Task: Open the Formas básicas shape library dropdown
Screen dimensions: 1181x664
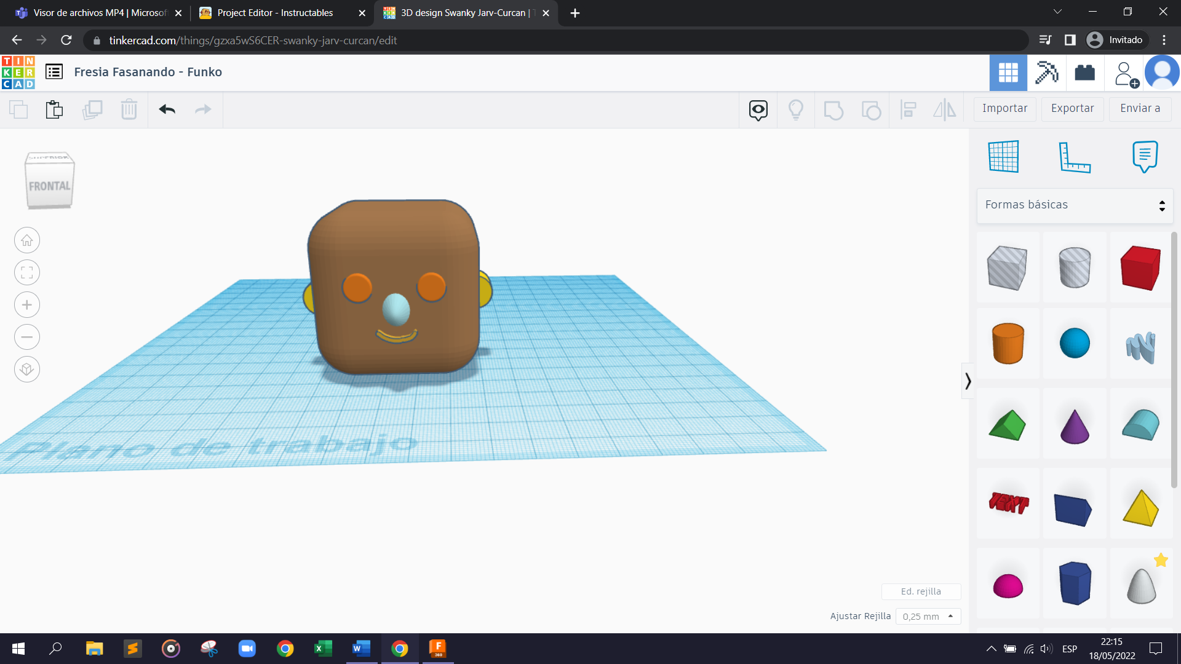Action: pos(1074,205)
